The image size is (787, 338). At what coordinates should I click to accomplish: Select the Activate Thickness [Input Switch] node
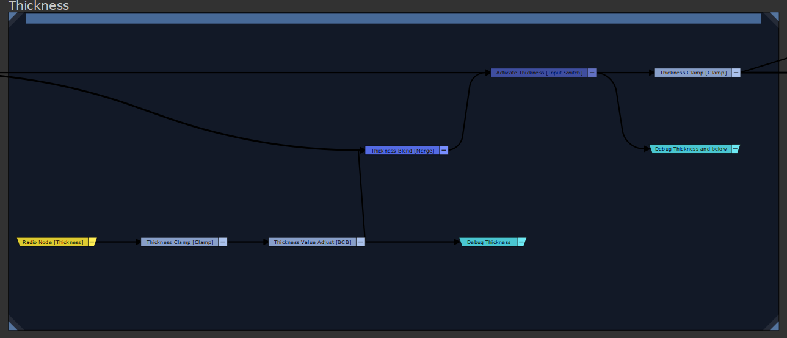pyautogui.click(x=539, y=73)
